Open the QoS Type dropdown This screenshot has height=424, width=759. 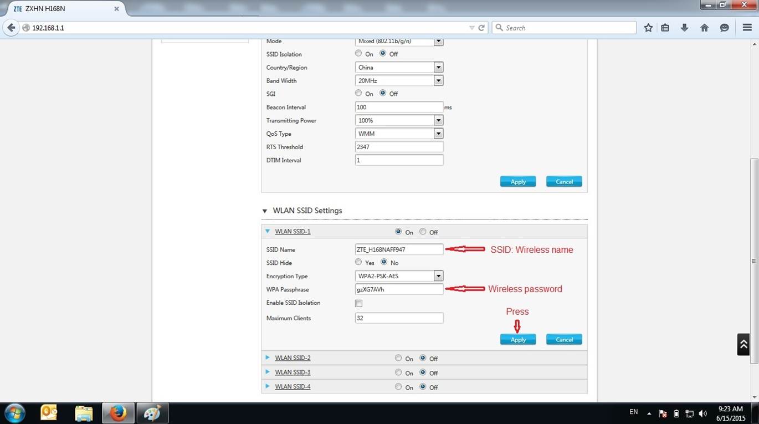coord(399,134)
